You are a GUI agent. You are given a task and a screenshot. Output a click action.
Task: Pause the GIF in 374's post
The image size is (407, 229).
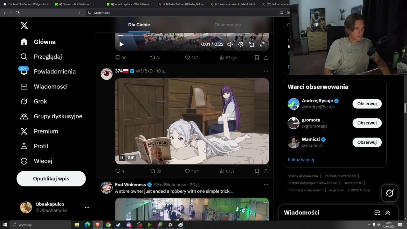click(x=122, y=158)
